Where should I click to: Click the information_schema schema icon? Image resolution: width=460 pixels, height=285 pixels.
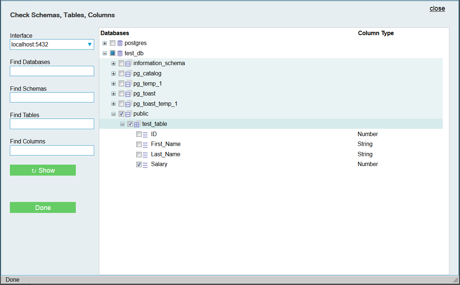coord(128,63)
